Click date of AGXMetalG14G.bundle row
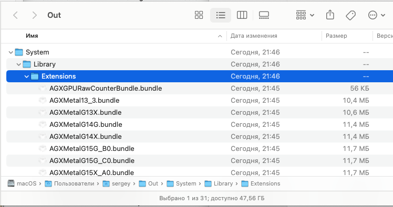The image size is (393, 207). (x=255, y=124)
